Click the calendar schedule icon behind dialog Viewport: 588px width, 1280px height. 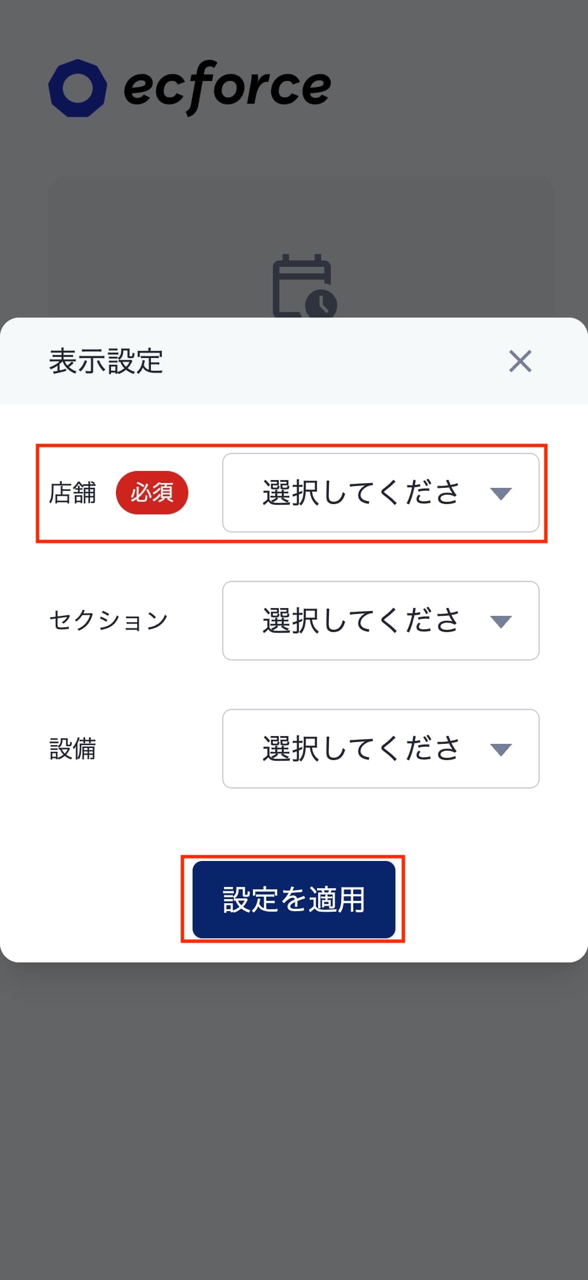[304, 286]
